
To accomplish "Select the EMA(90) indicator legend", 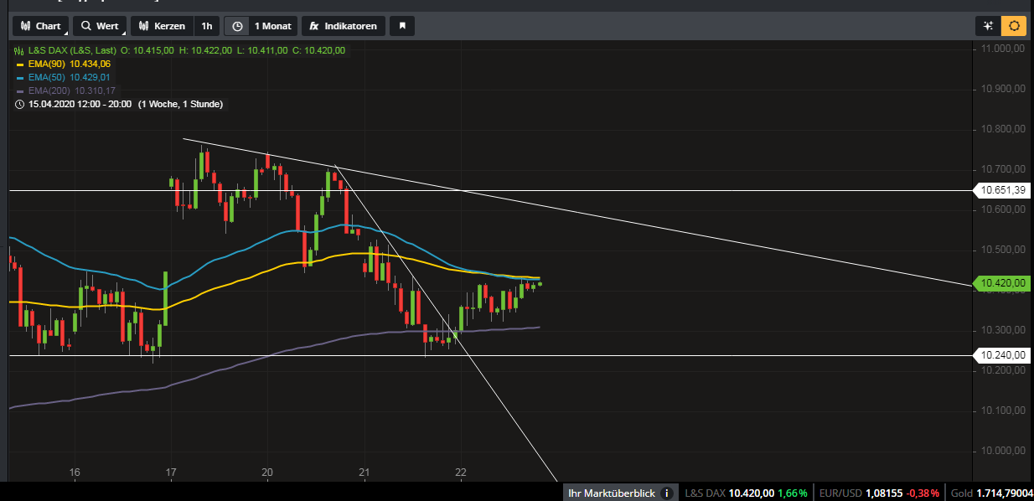I will (48, 64).
